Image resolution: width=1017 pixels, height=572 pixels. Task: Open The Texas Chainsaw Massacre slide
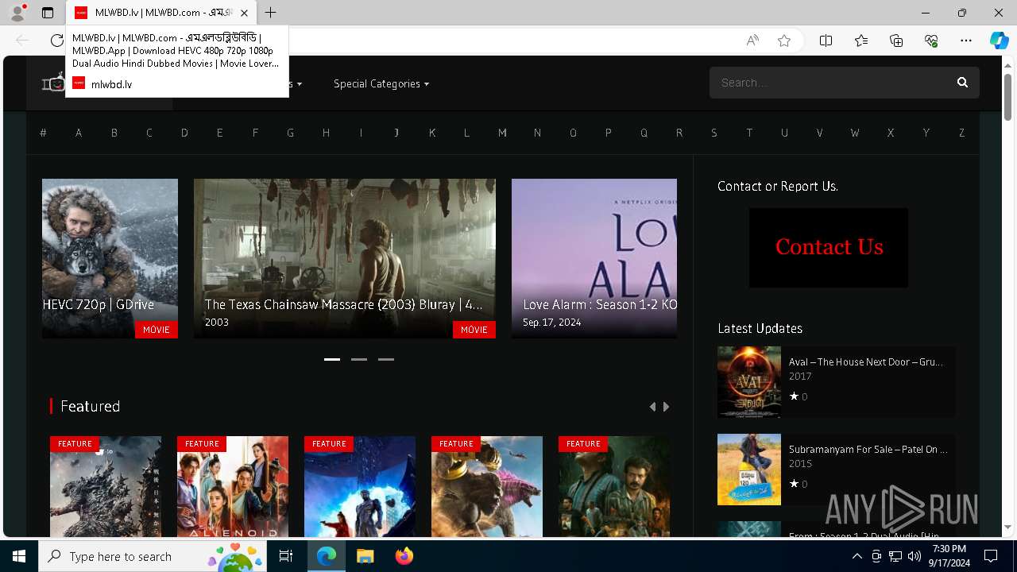(345, 258)
